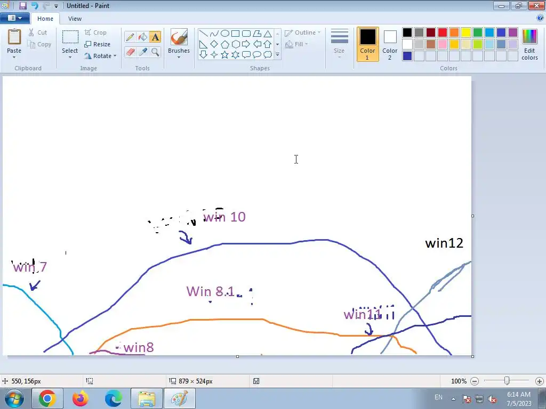Select the Five-point star shape
Image resolution: width=546 pixels, height=409 pixels.
tap(225, 55)
